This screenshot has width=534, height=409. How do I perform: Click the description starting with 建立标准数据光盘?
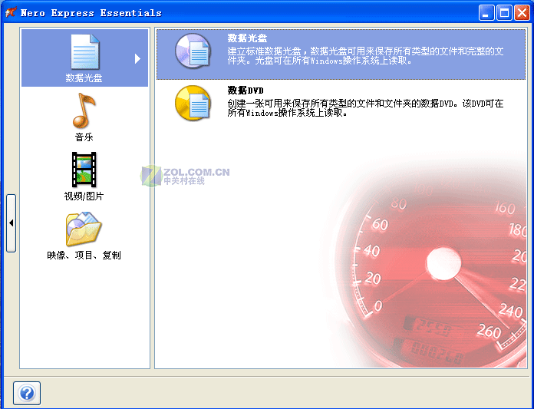coord(365,56)
